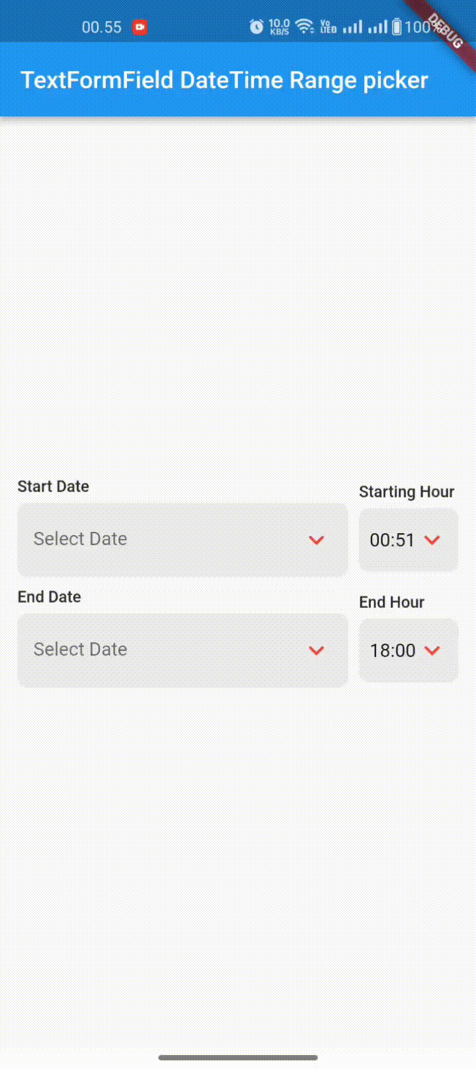Expand the End Hour dropdown showing 18:00
This screenshot has width=476, height=1069.
431,650
